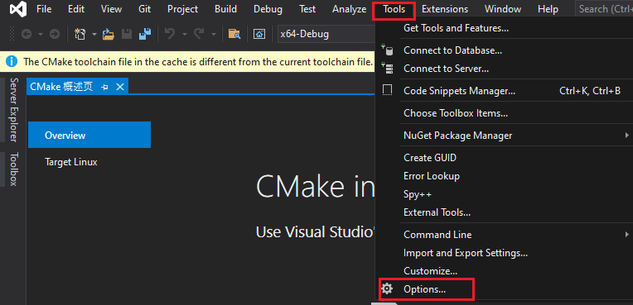Viewport: 633px width, 305px height.
Task: Toggle the pin on CMake tab
Action: click(x=104, y=87)
